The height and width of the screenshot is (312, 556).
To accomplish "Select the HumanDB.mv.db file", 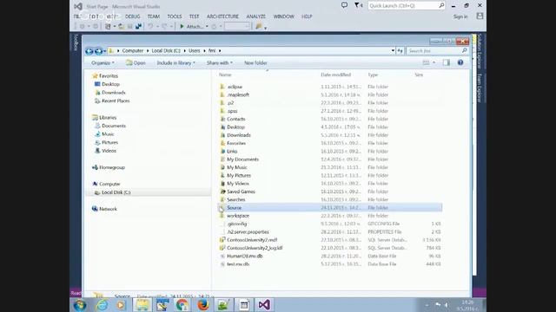I will (x=245, y=257).
